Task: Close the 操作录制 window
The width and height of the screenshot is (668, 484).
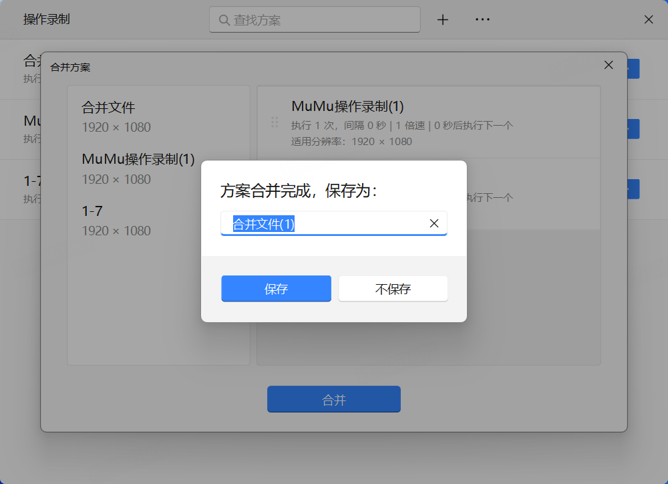Action: (648, 20)
